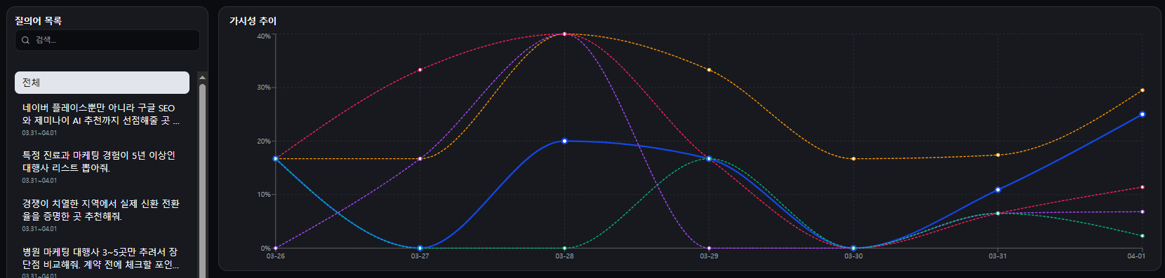
Task: Click the data point at 03-27 0%
Action: pyautogui.click(x=420, y=248)
